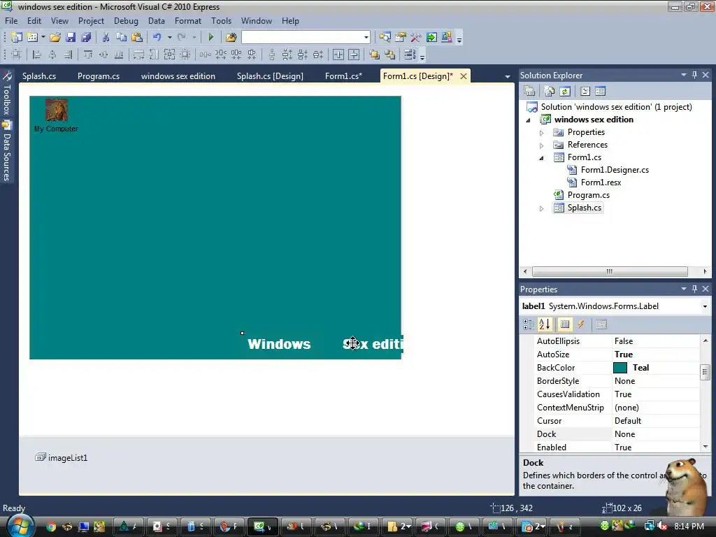Select Form1.Designer.cs in Solution Explorer
Viewport: 716px width, 537px height.
click(x=615, y=170)
